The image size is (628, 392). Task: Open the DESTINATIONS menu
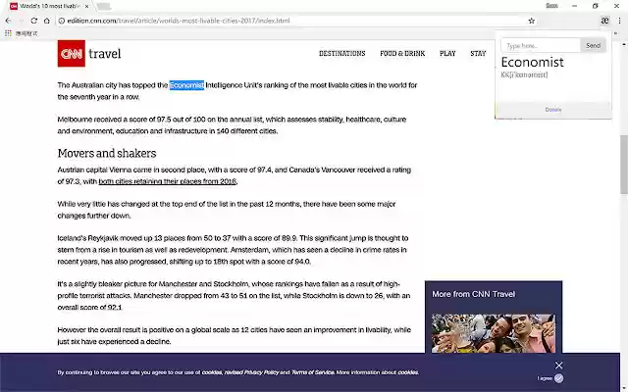[342, 54]
